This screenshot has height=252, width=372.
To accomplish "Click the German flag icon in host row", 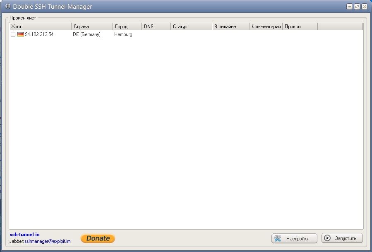I will tap(21, 34).
